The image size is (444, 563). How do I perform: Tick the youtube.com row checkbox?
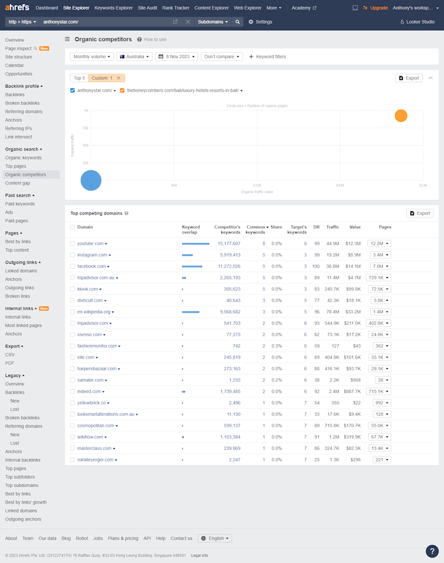(x=73, y=243)
